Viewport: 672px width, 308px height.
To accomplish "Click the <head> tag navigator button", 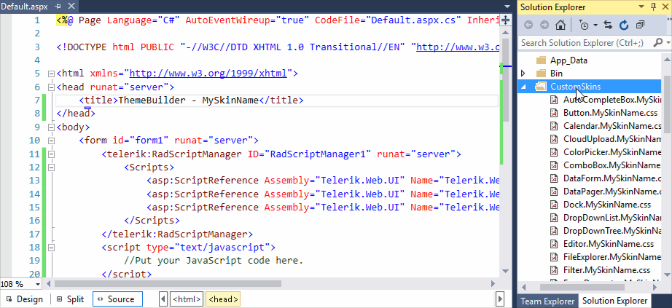I will 223,299.
